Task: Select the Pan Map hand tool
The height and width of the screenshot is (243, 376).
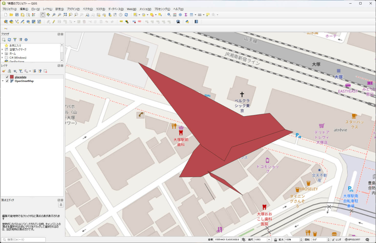Action: [43, 15]
